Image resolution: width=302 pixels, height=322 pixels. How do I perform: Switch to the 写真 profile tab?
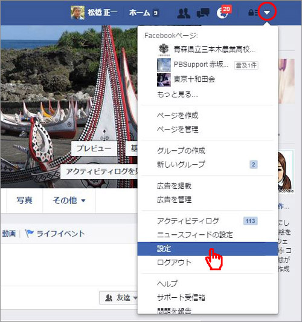[24, 200]
